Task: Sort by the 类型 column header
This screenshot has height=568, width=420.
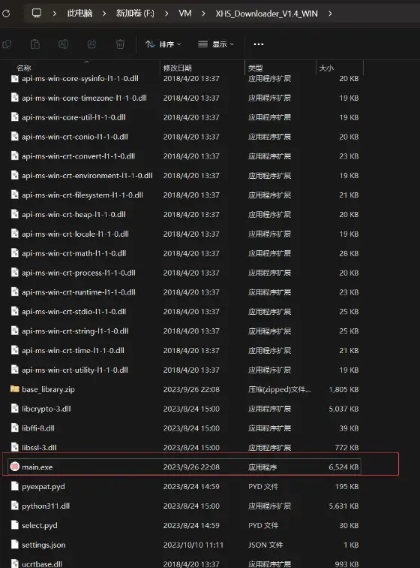Action: [256, 68]
